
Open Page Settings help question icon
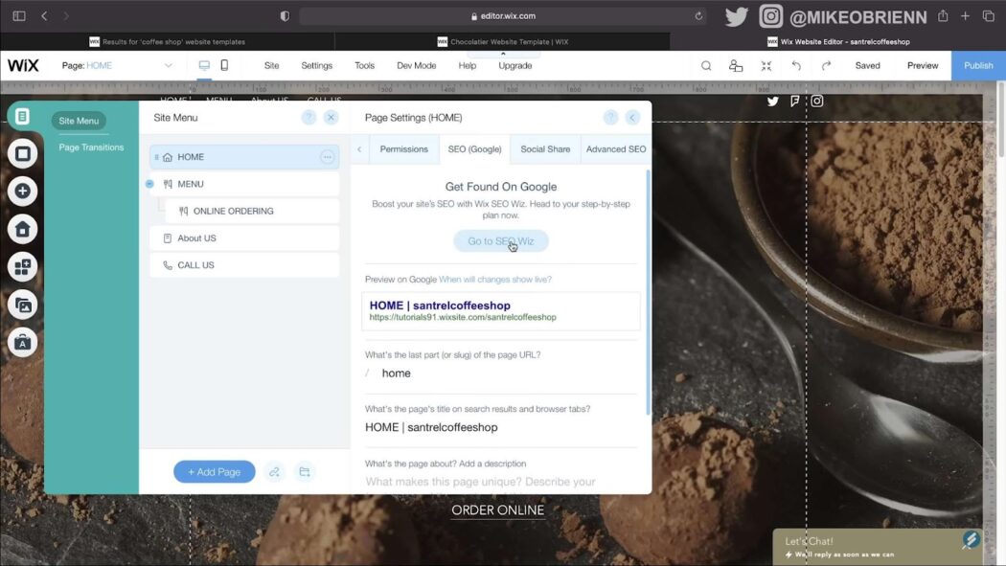click(x=610, y=117)
